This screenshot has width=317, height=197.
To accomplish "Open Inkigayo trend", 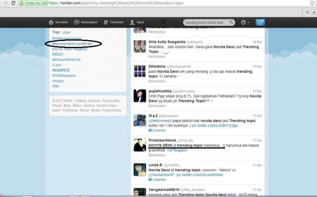I will (58, 81).
